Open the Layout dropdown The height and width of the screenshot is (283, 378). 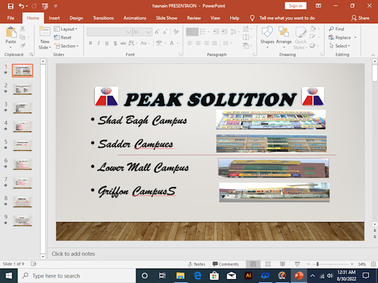pyautogui.click(x=66, y=29)
